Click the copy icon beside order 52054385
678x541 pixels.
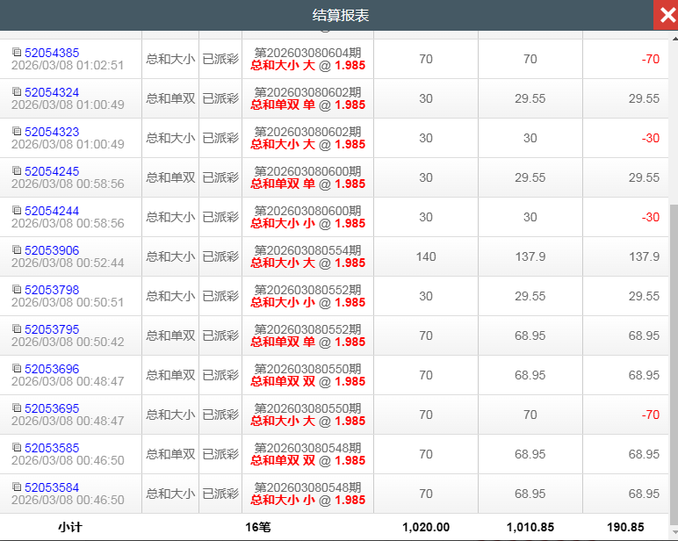pyautogui.click(x=17, y=53)
